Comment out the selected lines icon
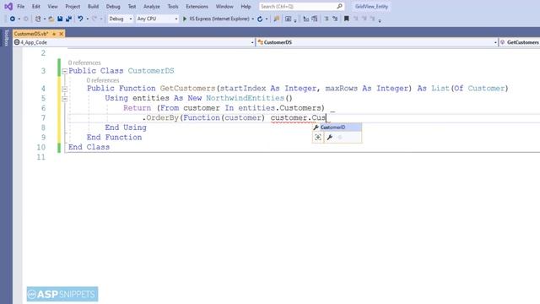 point(327,19)
